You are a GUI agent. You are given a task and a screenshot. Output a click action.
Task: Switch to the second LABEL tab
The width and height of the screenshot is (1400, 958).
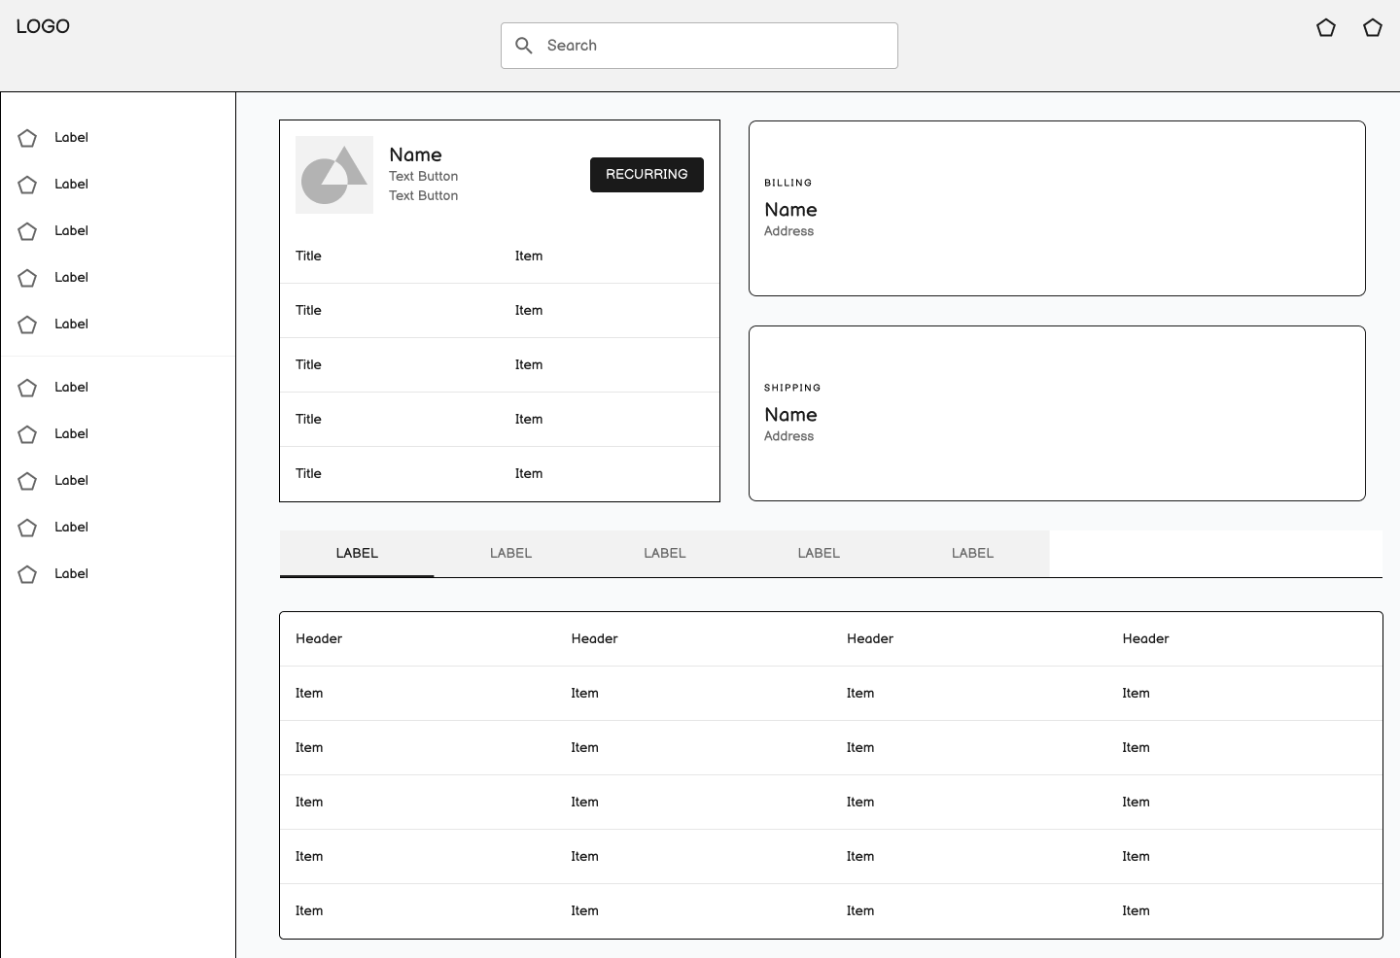[510, 553]
